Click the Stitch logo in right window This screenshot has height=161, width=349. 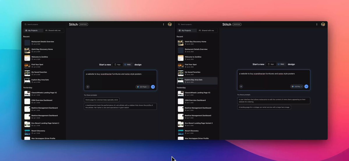[226, 24]
